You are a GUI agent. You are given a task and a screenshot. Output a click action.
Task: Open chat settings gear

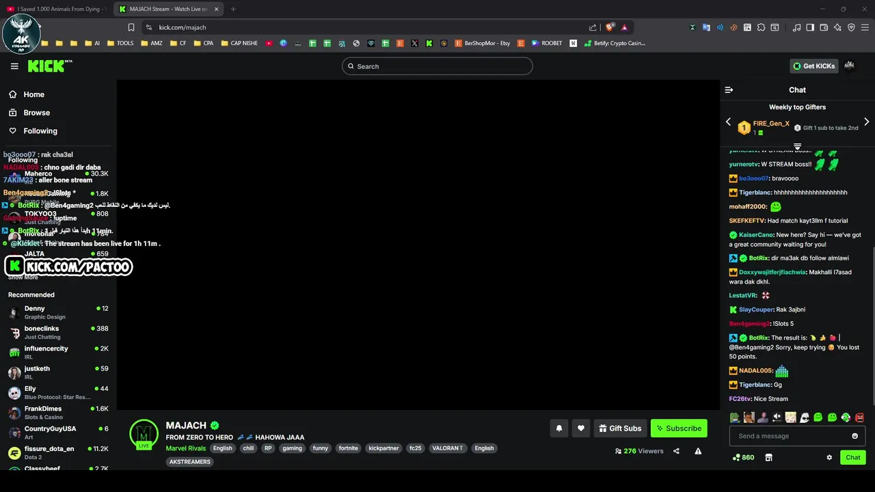(x=829, y=457)
